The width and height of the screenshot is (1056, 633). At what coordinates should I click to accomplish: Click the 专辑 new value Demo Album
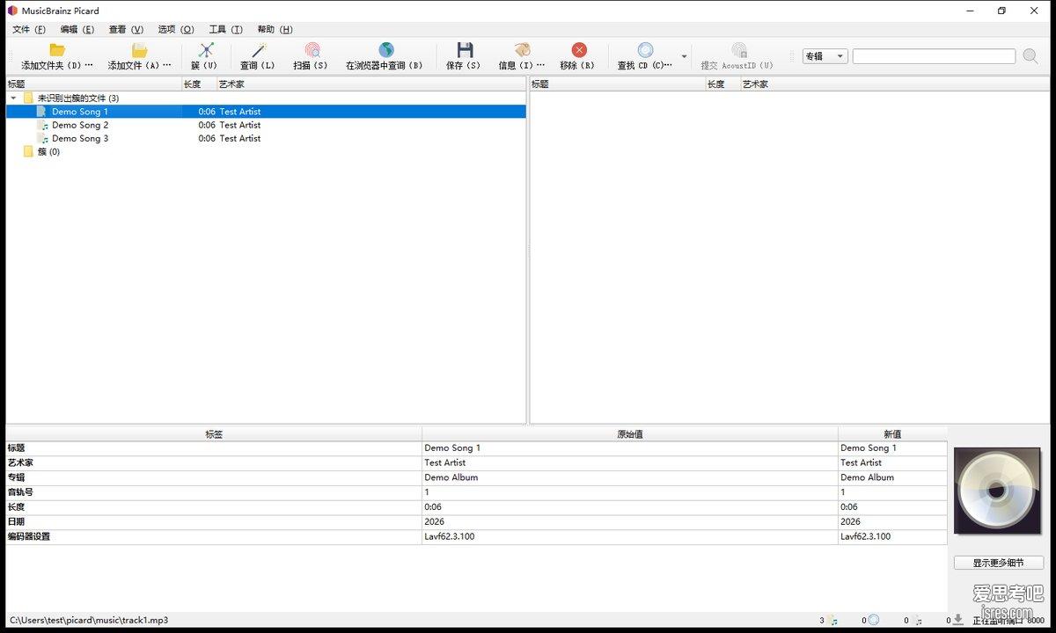tap(868, 477)
